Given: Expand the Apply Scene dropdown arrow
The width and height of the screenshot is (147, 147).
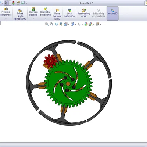Looking at the screenshot, I should (94, 24).
